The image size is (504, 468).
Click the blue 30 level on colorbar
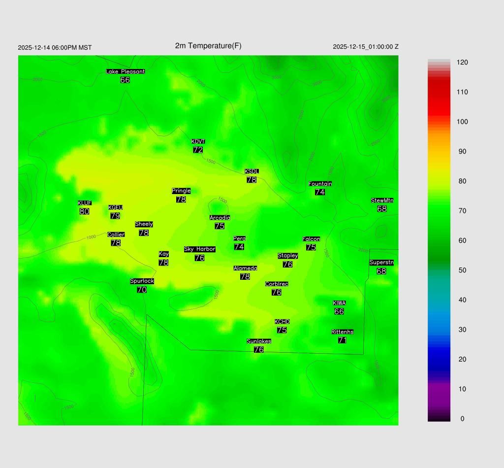point(439,330)
